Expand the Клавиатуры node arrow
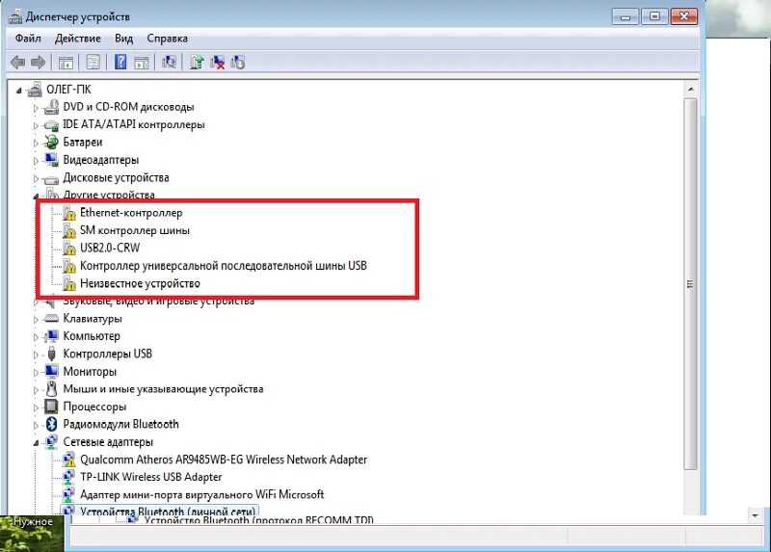The width and height of the screenshot is (771, 552). click(36, 320)
